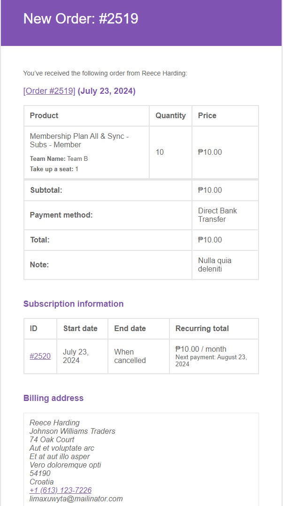The width and height of the screenshot is (283, 506).
Task: Click the Subscription information heading
Action: (73, 304)
